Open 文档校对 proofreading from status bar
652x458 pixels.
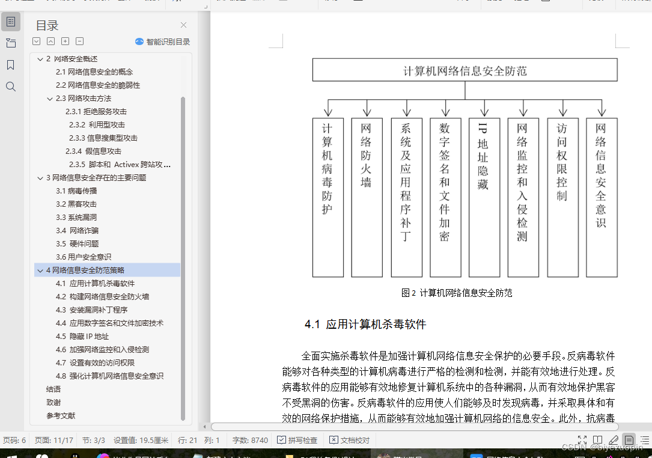[351, 440]
